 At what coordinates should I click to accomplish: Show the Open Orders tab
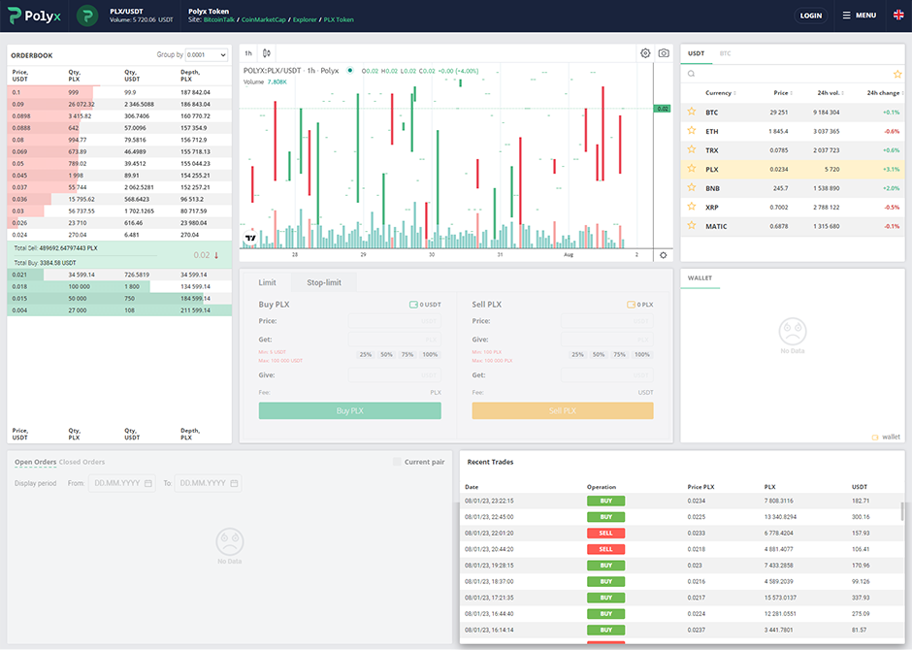pos(35,462)
